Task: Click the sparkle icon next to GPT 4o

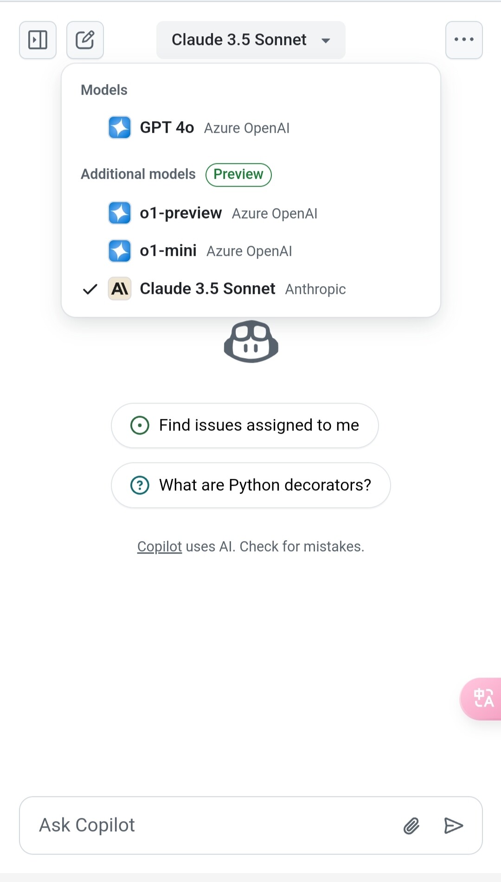Action: point(120,128)
